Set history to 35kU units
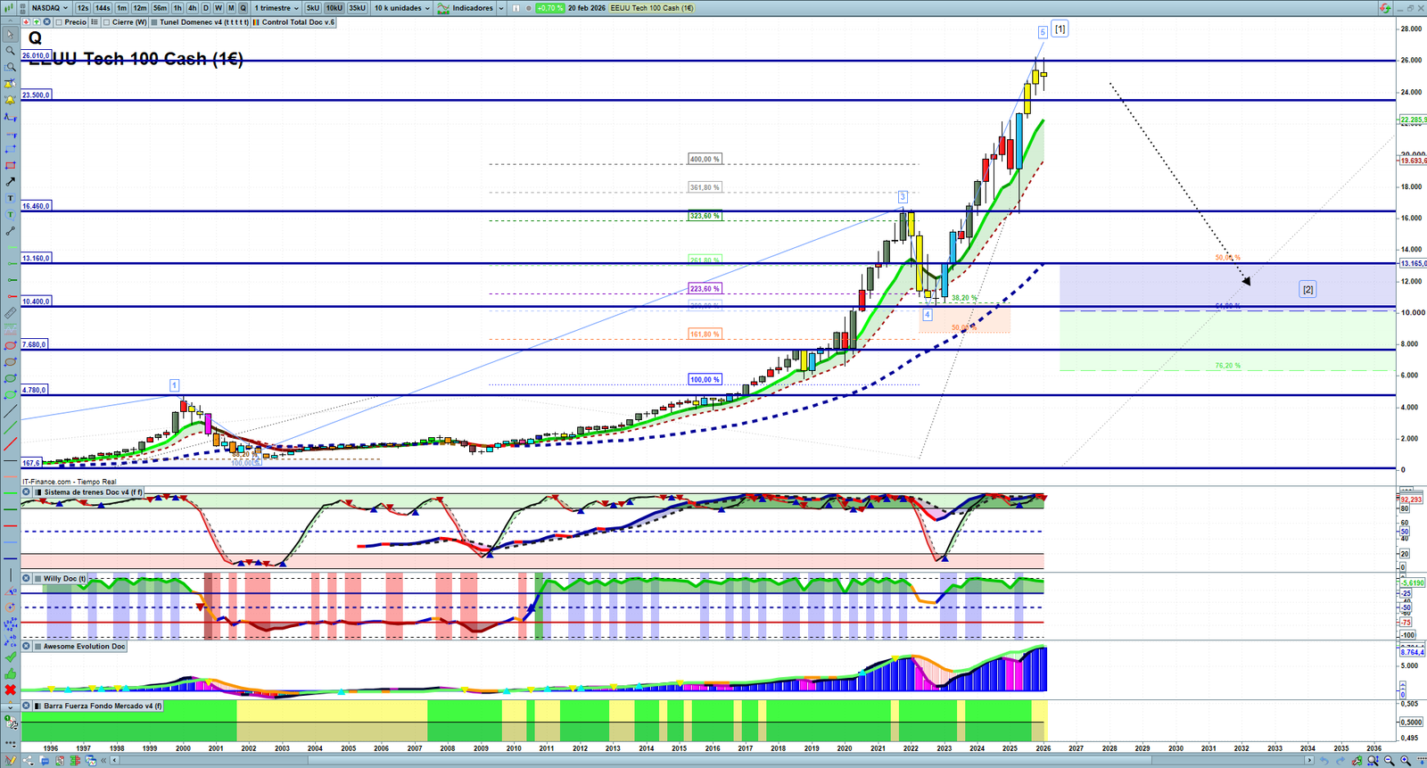 357,8
